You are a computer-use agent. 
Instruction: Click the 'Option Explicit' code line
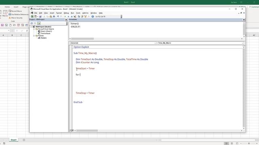pos(81,47)
